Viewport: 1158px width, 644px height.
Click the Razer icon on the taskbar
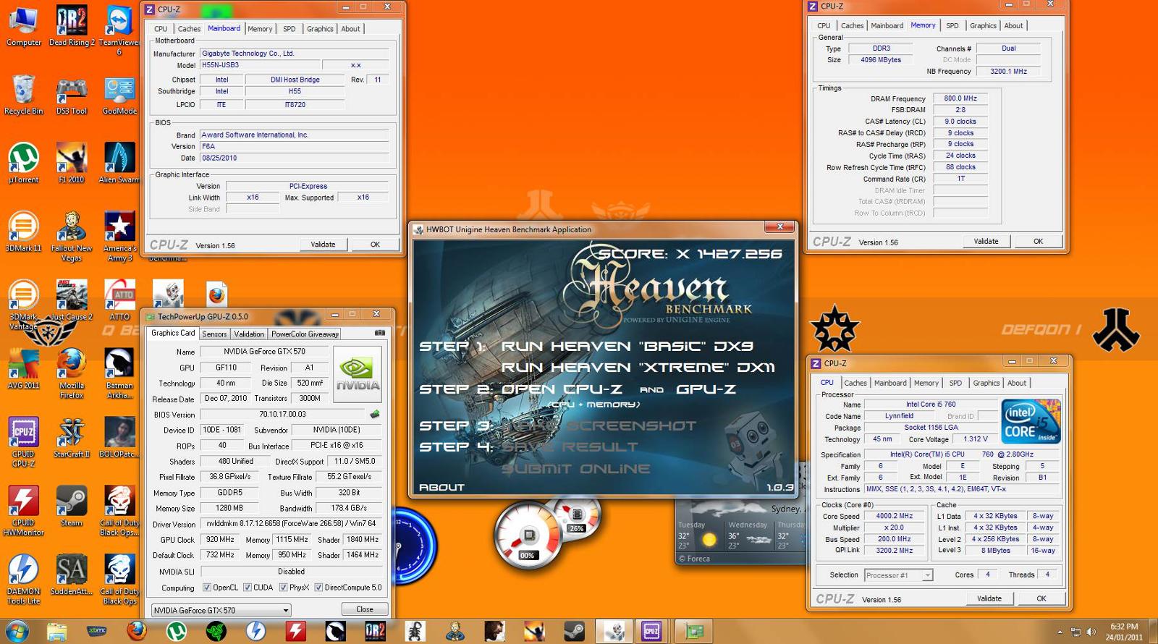tap(216, 631)
